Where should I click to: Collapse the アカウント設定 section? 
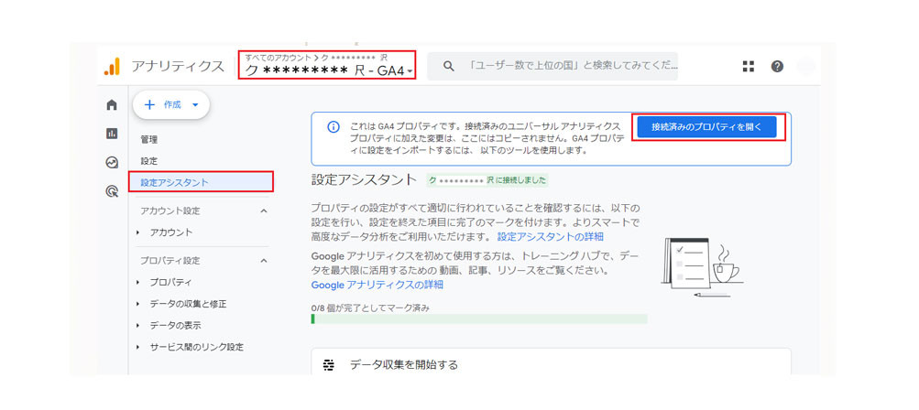(263, 210)
